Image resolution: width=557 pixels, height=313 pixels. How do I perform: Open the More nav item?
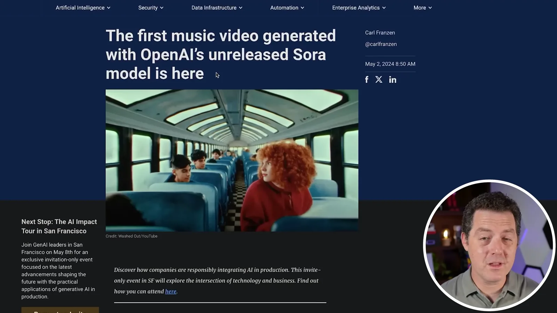(x=419, y=8)
